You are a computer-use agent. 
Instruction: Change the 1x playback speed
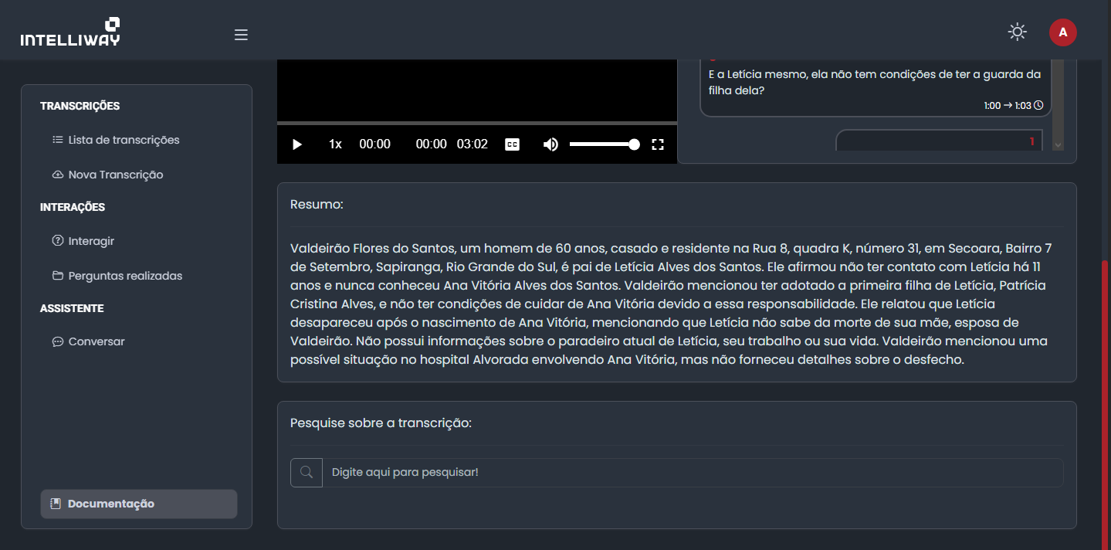(x=335, y=144)
